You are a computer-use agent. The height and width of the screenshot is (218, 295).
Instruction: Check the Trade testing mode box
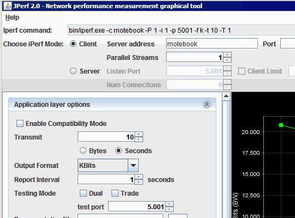115,193
